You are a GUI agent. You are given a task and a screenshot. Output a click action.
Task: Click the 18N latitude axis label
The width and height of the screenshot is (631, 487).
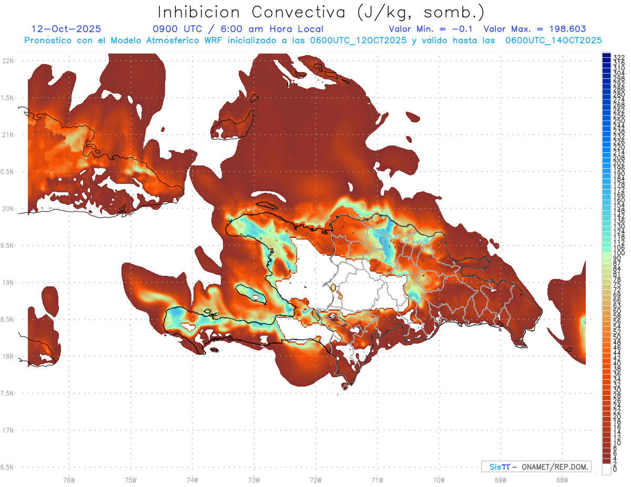(7, 356)
